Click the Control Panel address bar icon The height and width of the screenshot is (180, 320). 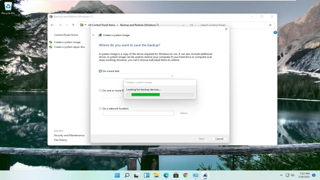tap(81, 25)
